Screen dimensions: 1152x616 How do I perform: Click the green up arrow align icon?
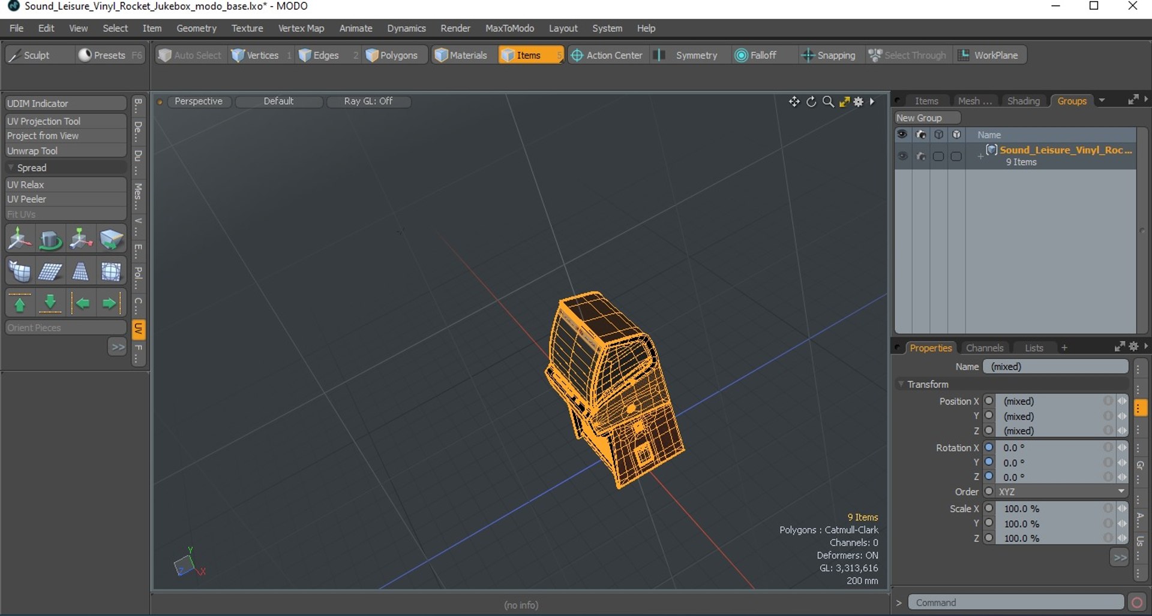(19, 304)
